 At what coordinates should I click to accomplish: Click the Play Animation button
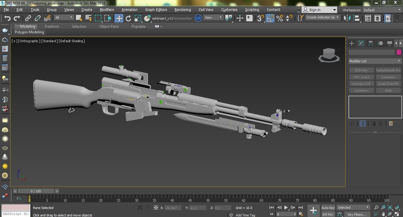pos(286,208)
